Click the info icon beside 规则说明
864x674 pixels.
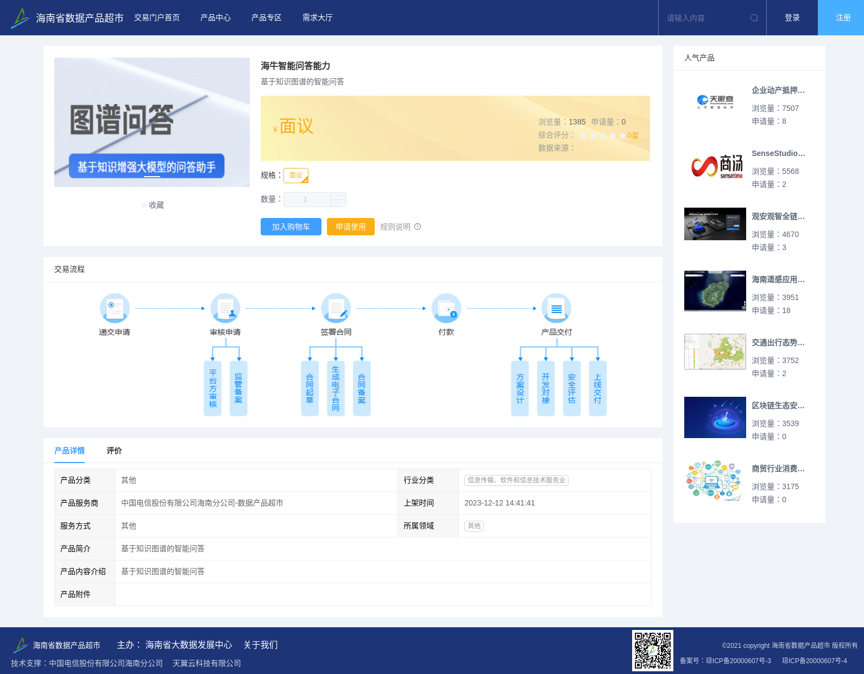pos(418,227)
